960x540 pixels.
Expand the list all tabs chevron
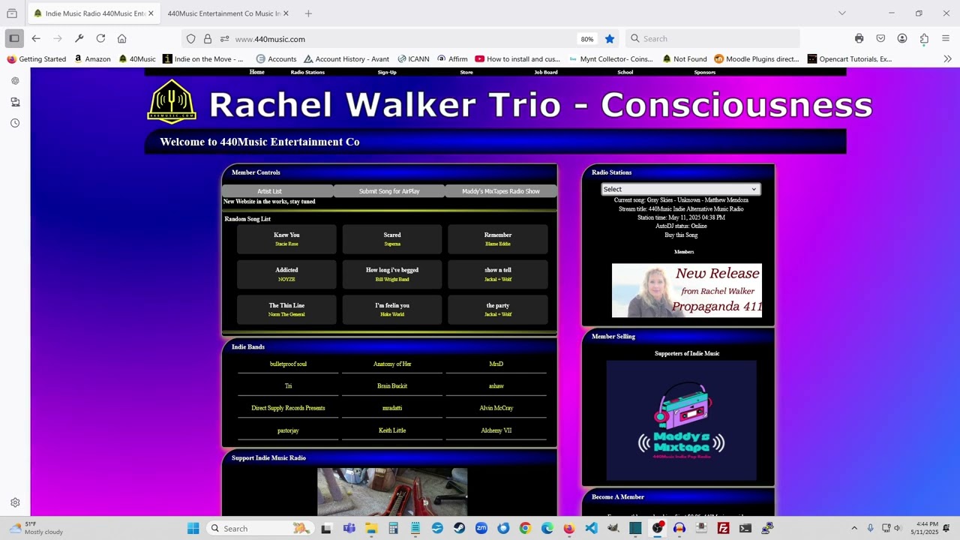pyautogui.click(x=841, y=13)
